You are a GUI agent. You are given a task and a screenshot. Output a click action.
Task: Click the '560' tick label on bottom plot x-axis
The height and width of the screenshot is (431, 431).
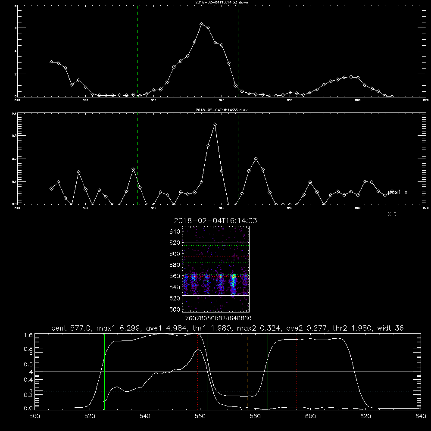200,416
